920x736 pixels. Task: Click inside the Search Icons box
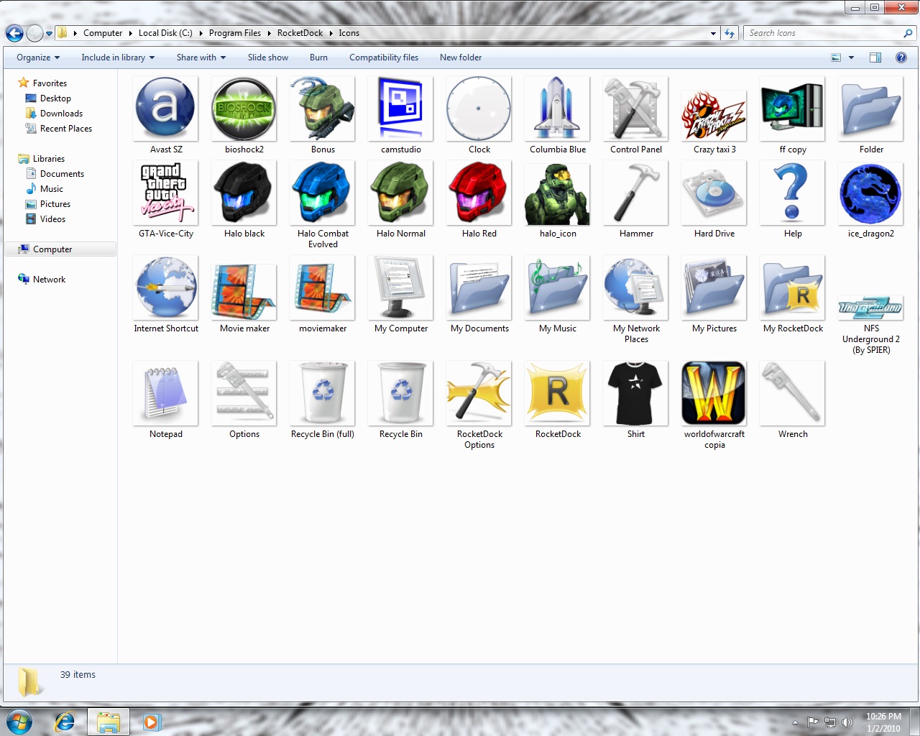[x=827, y=33]
